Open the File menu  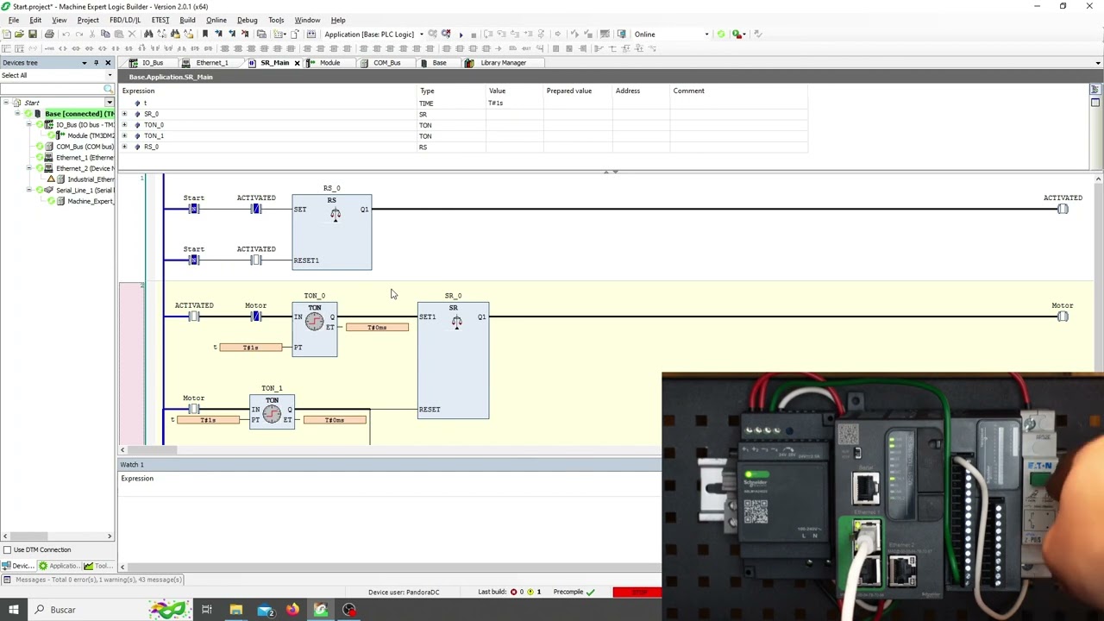tap(14, 20)
